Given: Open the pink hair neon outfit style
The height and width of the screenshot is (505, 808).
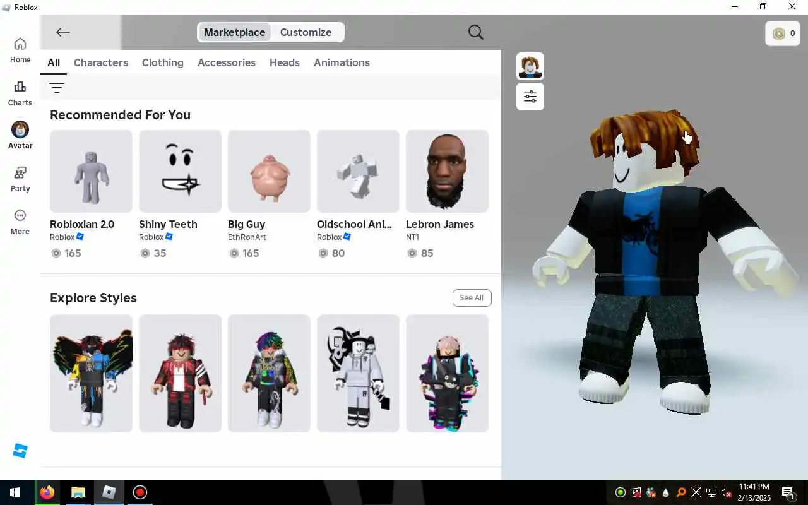Looking at the screenshot, I should (447, 373).
